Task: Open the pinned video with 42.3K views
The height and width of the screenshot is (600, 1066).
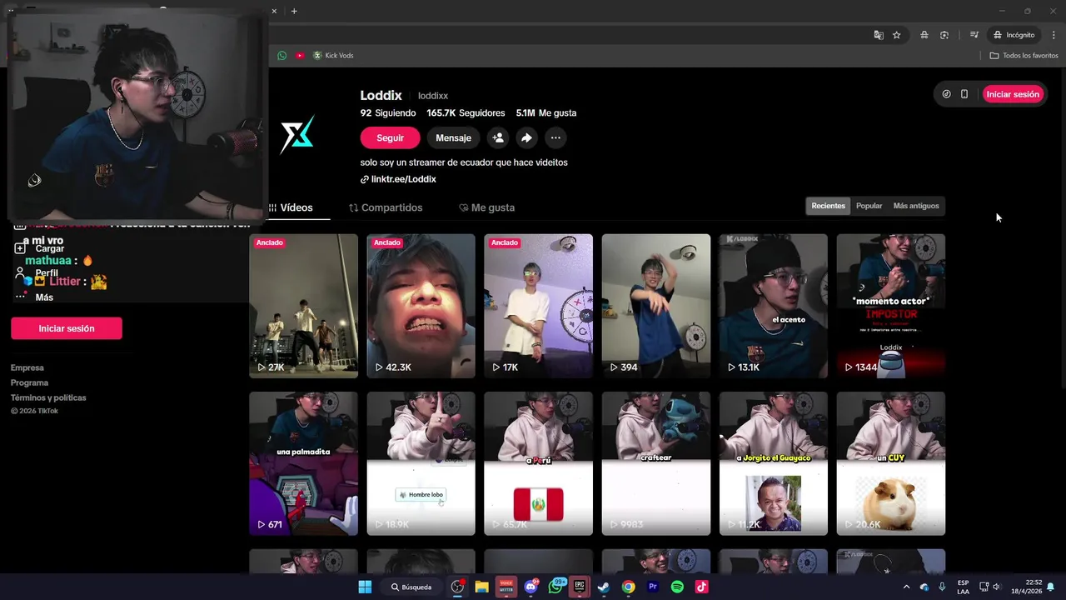Action: click(421, 306)
